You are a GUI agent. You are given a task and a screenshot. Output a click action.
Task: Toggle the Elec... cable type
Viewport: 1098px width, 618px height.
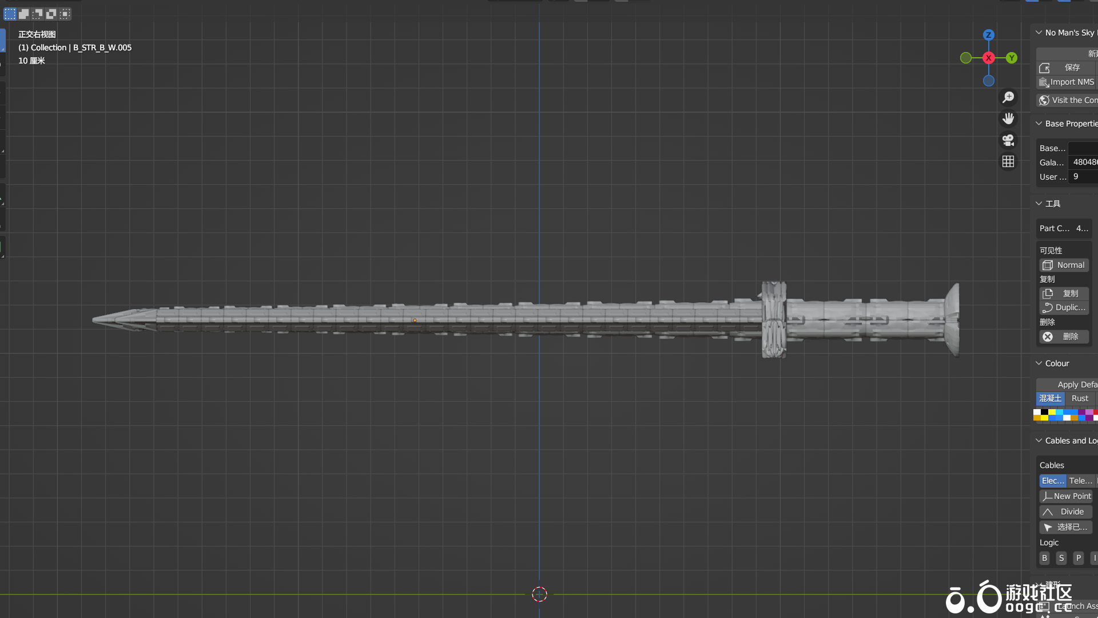(1052, 481)
